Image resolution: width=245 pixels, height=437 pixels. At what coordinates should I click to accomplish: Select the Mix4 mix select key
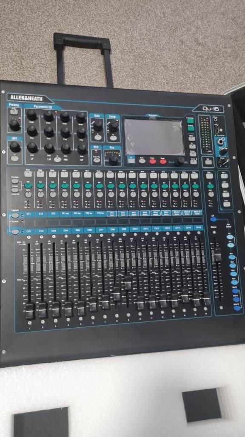coord(234,282)
